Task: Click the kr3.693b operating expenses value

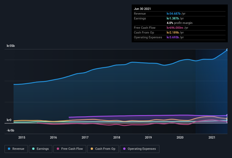Action: [173, 37]
